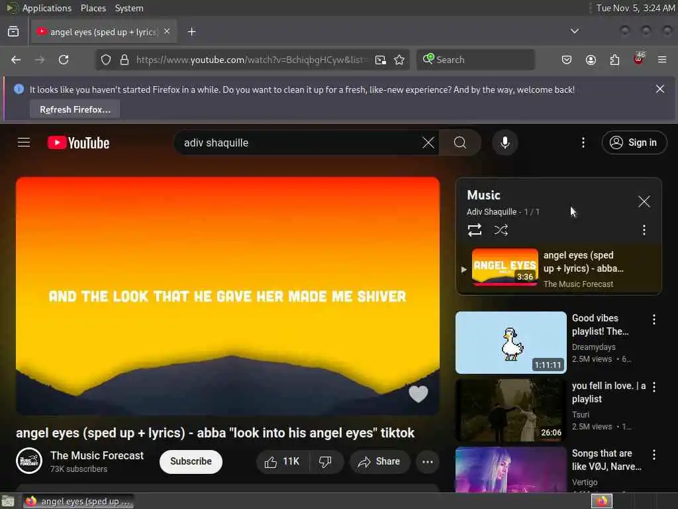Expand the list all tabs chevron

click(x=574, y=31)
